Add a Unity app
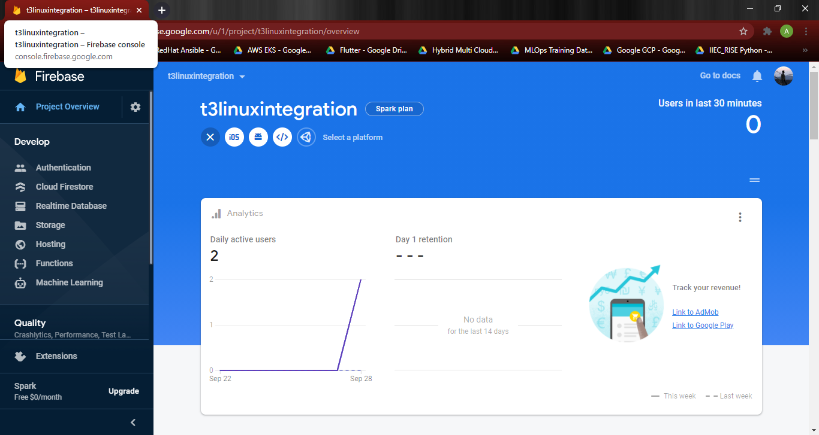Viewport: 819px width, 435px height. pos(306,137)
